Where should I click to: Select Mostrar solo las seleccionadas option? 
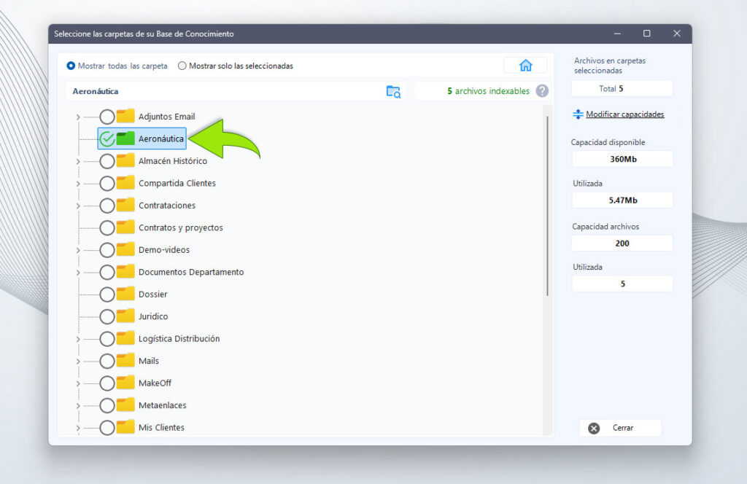click(182, 66)
